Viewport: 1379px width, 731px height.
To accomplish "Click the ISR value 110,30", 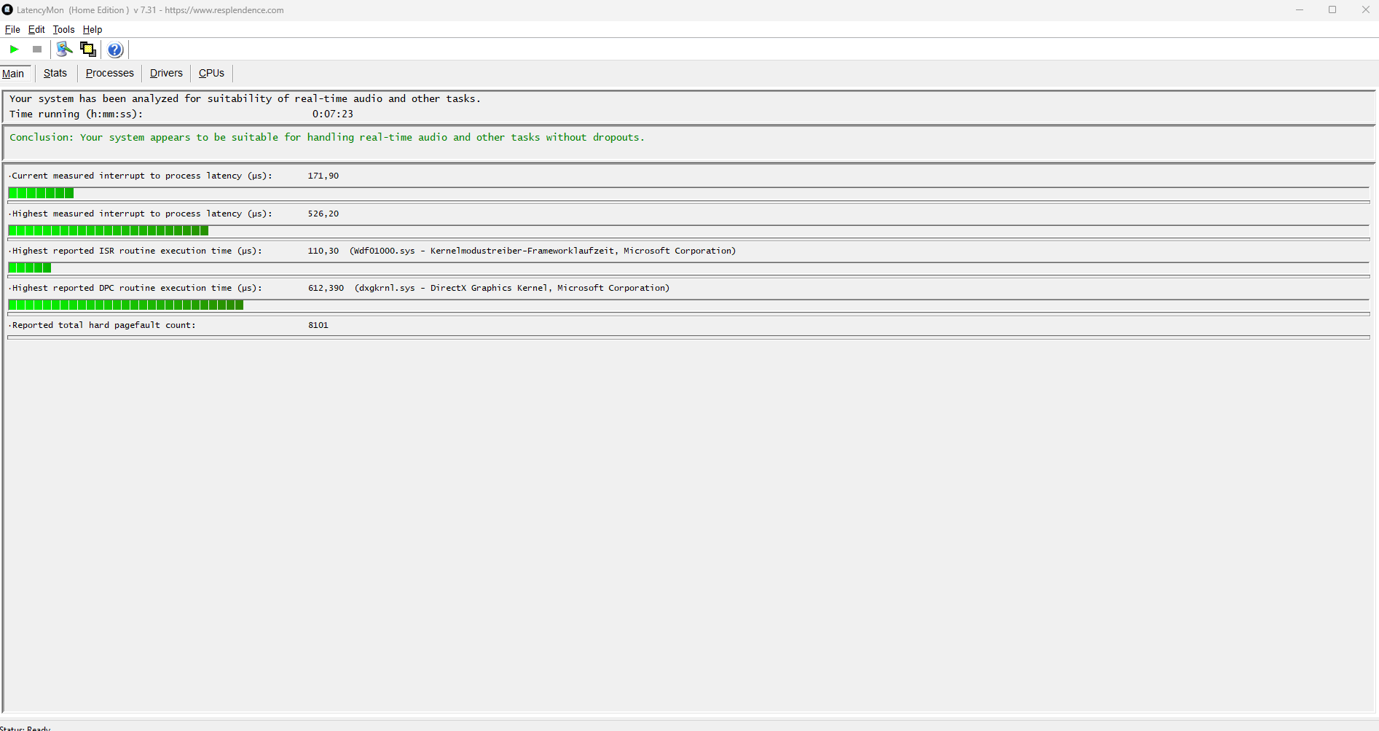I will [323, 251].
